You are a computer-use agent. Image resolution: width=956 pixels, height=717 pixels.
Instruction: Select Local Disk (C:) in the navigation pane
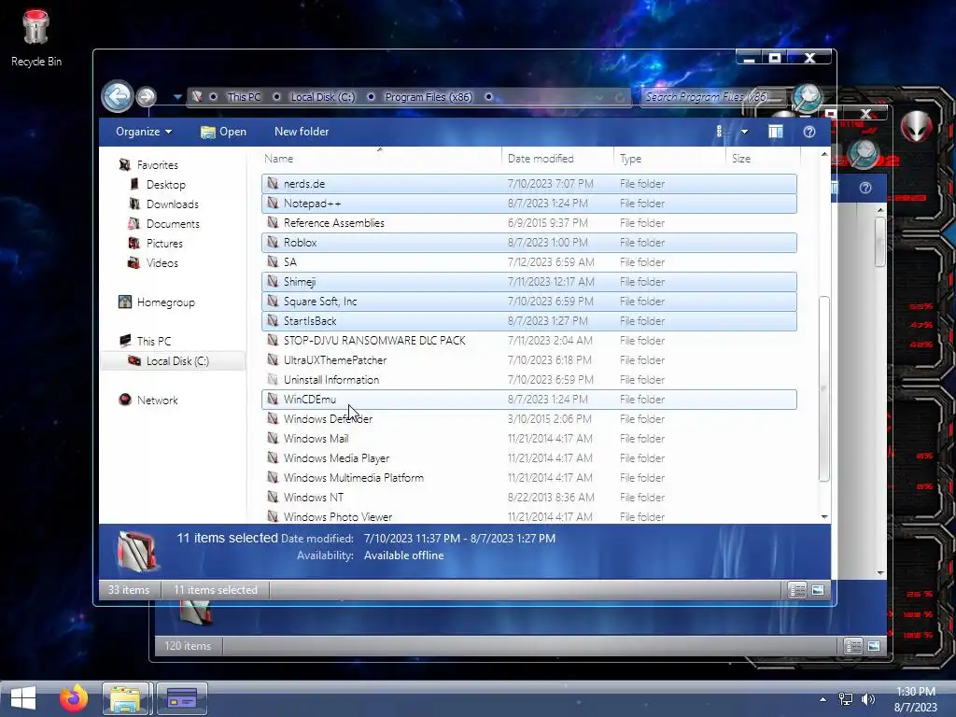coord(176,361)
